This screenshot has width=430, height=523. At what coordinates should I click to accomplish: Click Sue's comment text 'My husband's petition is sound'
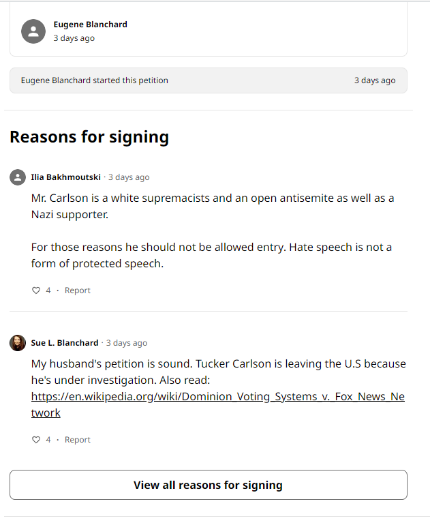pos(218,364)
